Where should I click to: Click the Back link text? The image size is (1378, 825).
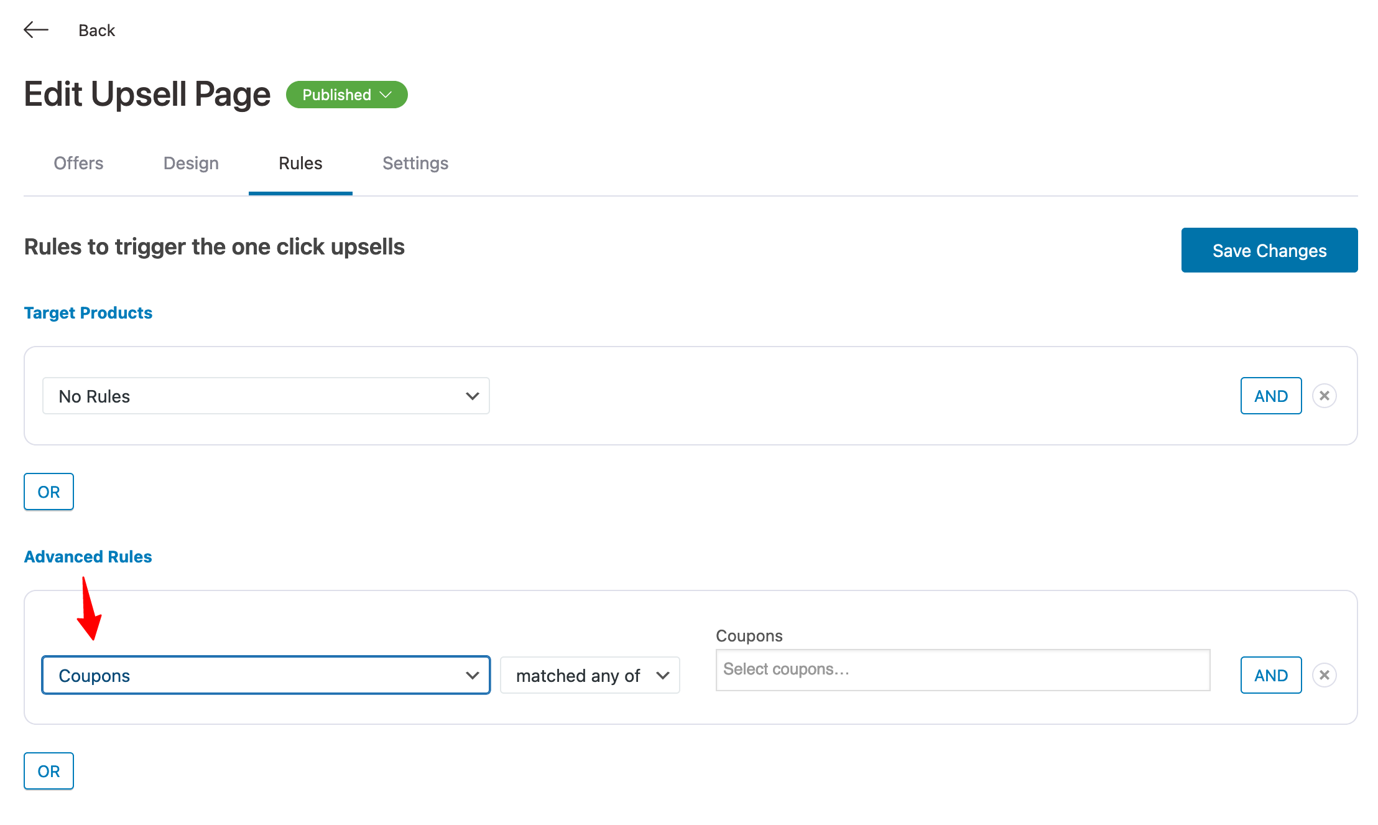pyautogui.click(x=96, y=30)
